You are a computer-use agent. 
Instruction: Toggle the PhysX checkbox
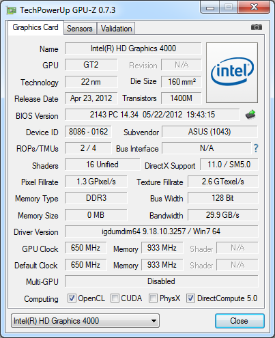[x=153, y=298]
